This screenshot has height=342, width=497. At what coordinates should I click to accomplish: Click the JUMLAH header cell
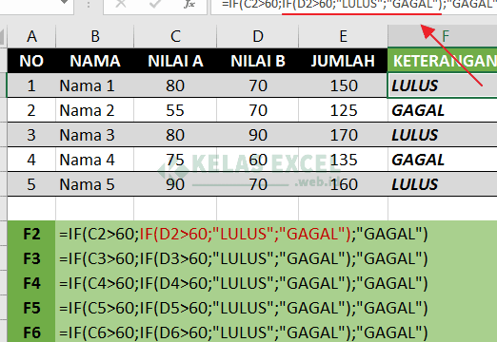tap(343, 61)
